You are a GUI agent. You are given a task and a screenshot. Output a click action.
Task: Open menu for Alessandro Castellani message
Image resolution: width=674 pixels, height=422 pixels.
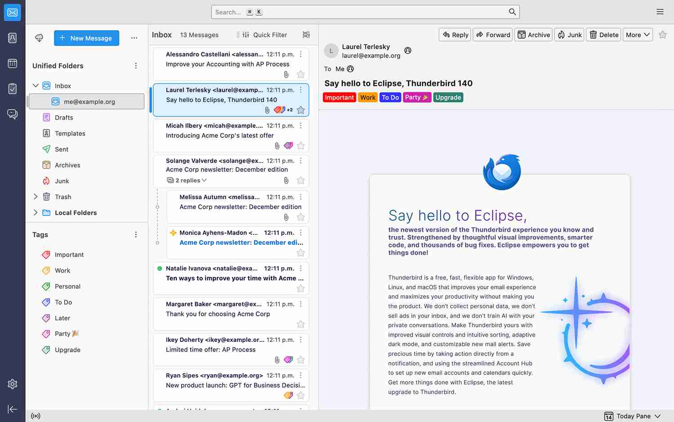[x=301, y=54]
